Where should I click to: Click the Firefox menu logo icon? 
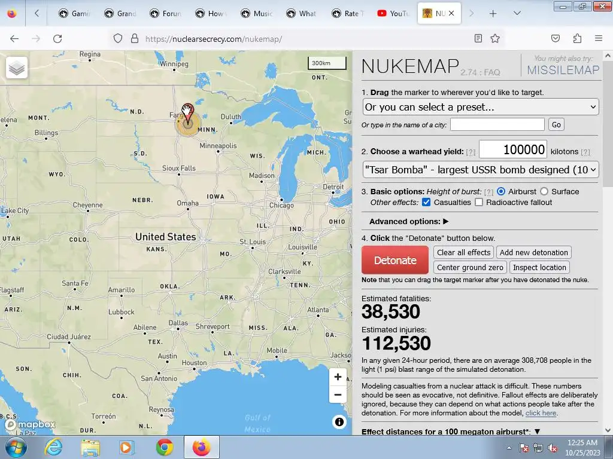coord(12,13)
